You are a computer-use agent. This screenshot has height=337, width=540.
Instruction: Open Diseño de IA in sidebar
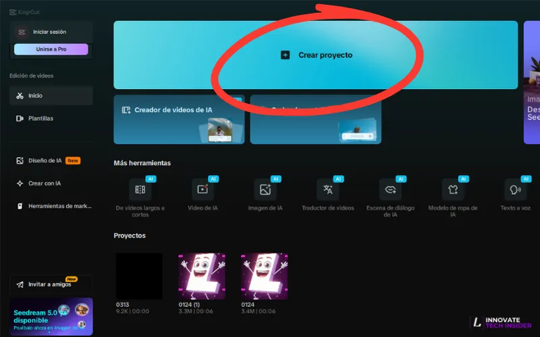45,160
